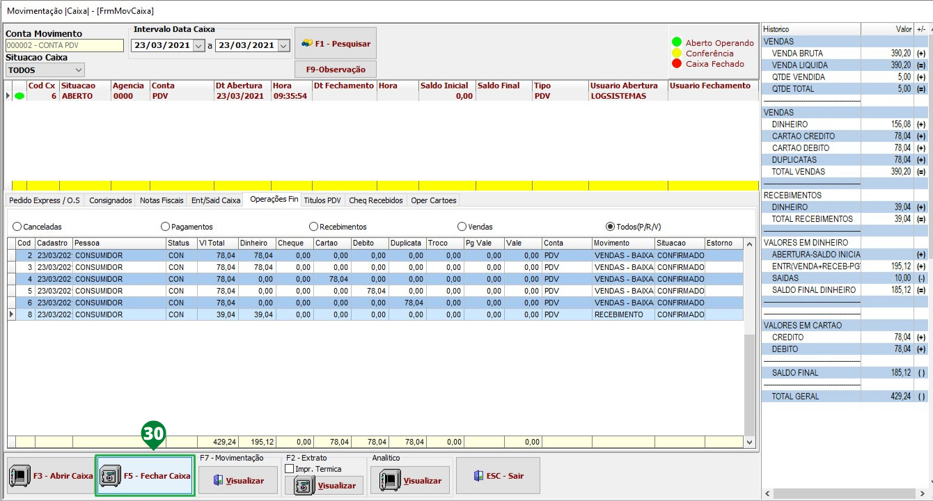933x501 pixels.
Task: Click the Situacao column header in operations grid
Action: pos(680,243)
